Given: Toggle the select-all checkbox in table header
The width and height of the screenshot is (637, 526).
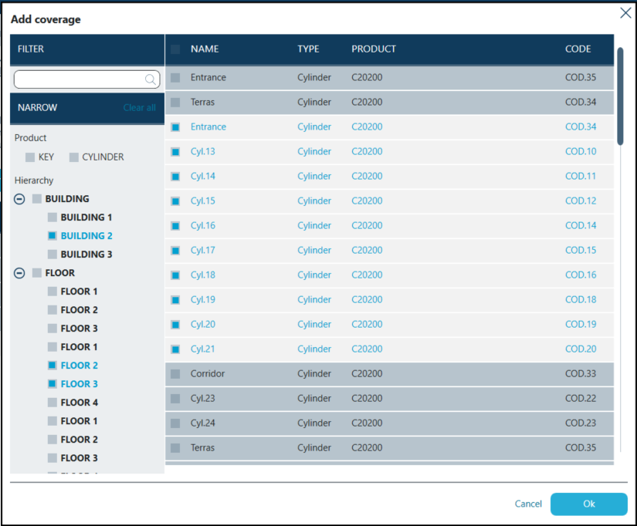Looking at the screenshot, I should (175, 49).
